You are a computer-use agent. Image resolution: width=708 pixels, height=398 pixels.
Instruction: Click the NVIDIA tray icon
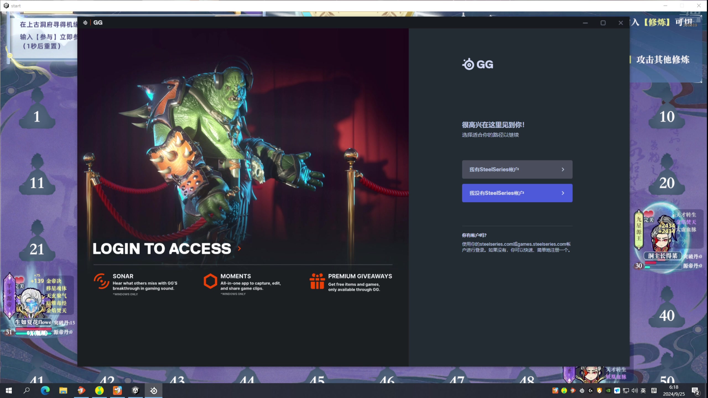point(608,391)
